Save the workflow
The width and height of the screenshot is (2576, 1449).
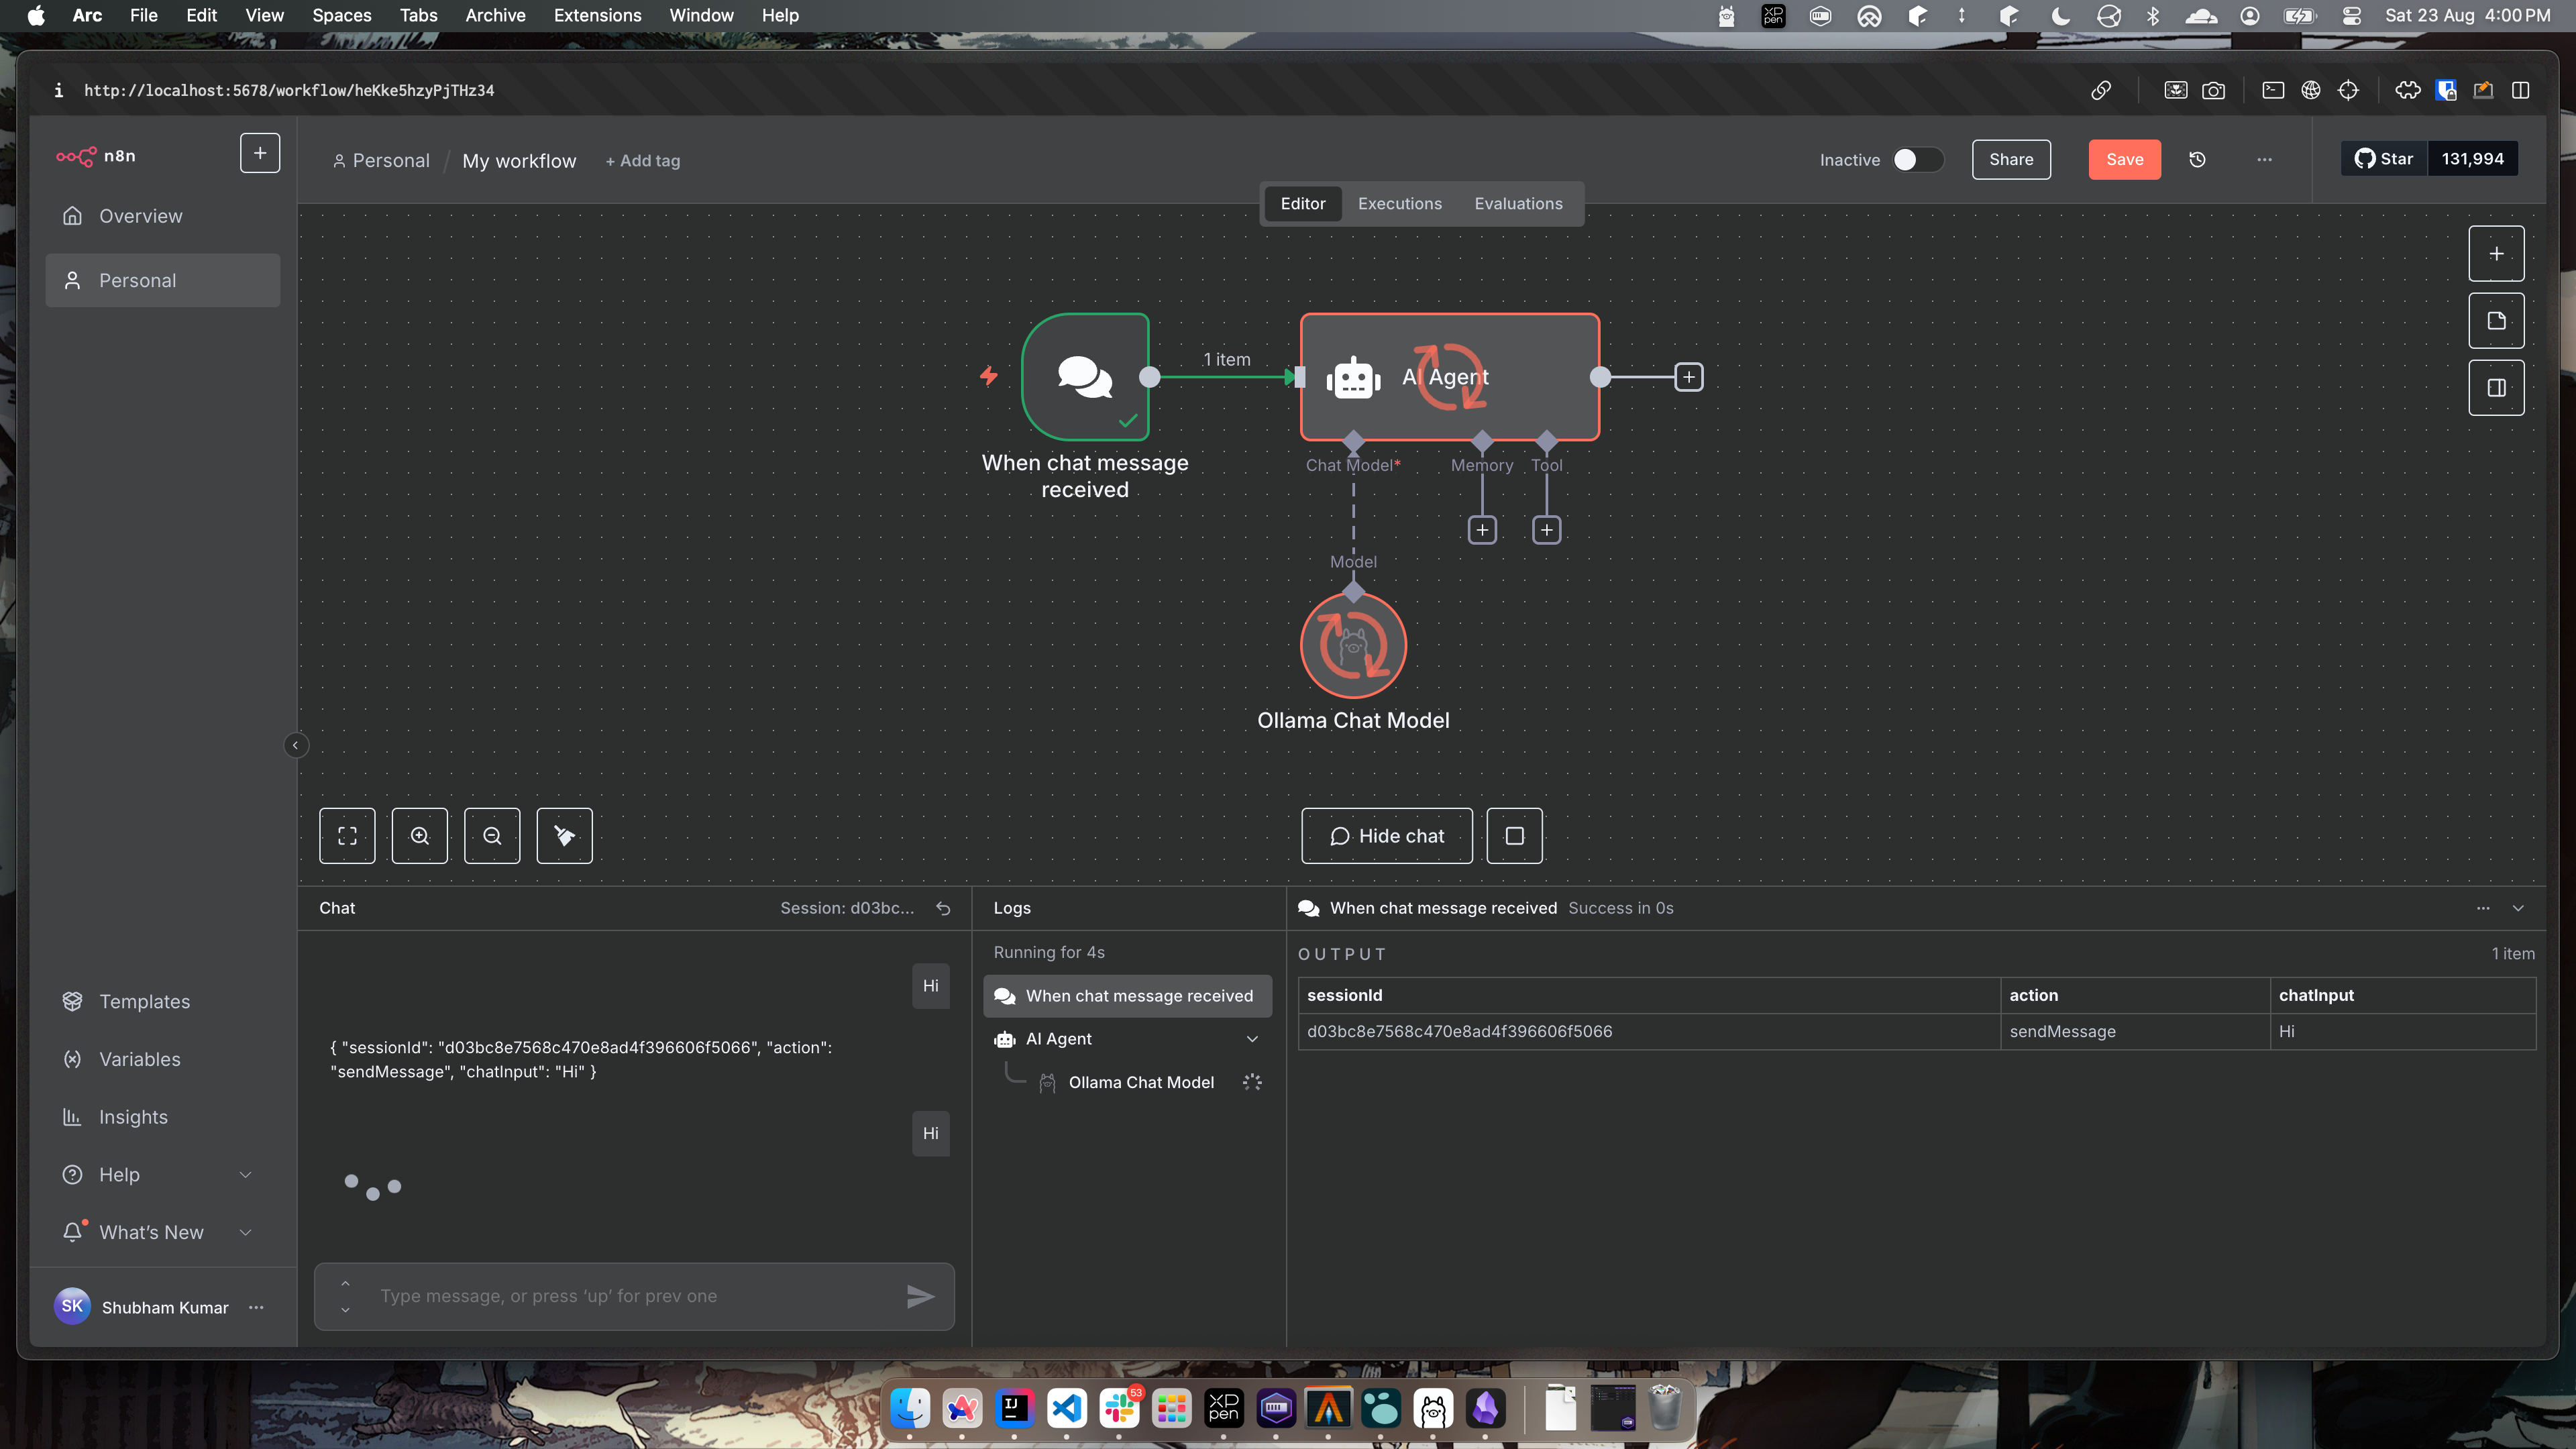tap(2124, 159)
